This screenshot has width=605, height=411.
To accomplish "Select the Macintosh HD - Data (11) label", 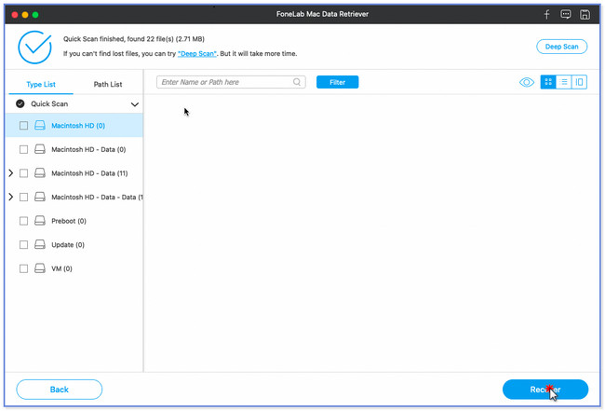I will 89,173.
